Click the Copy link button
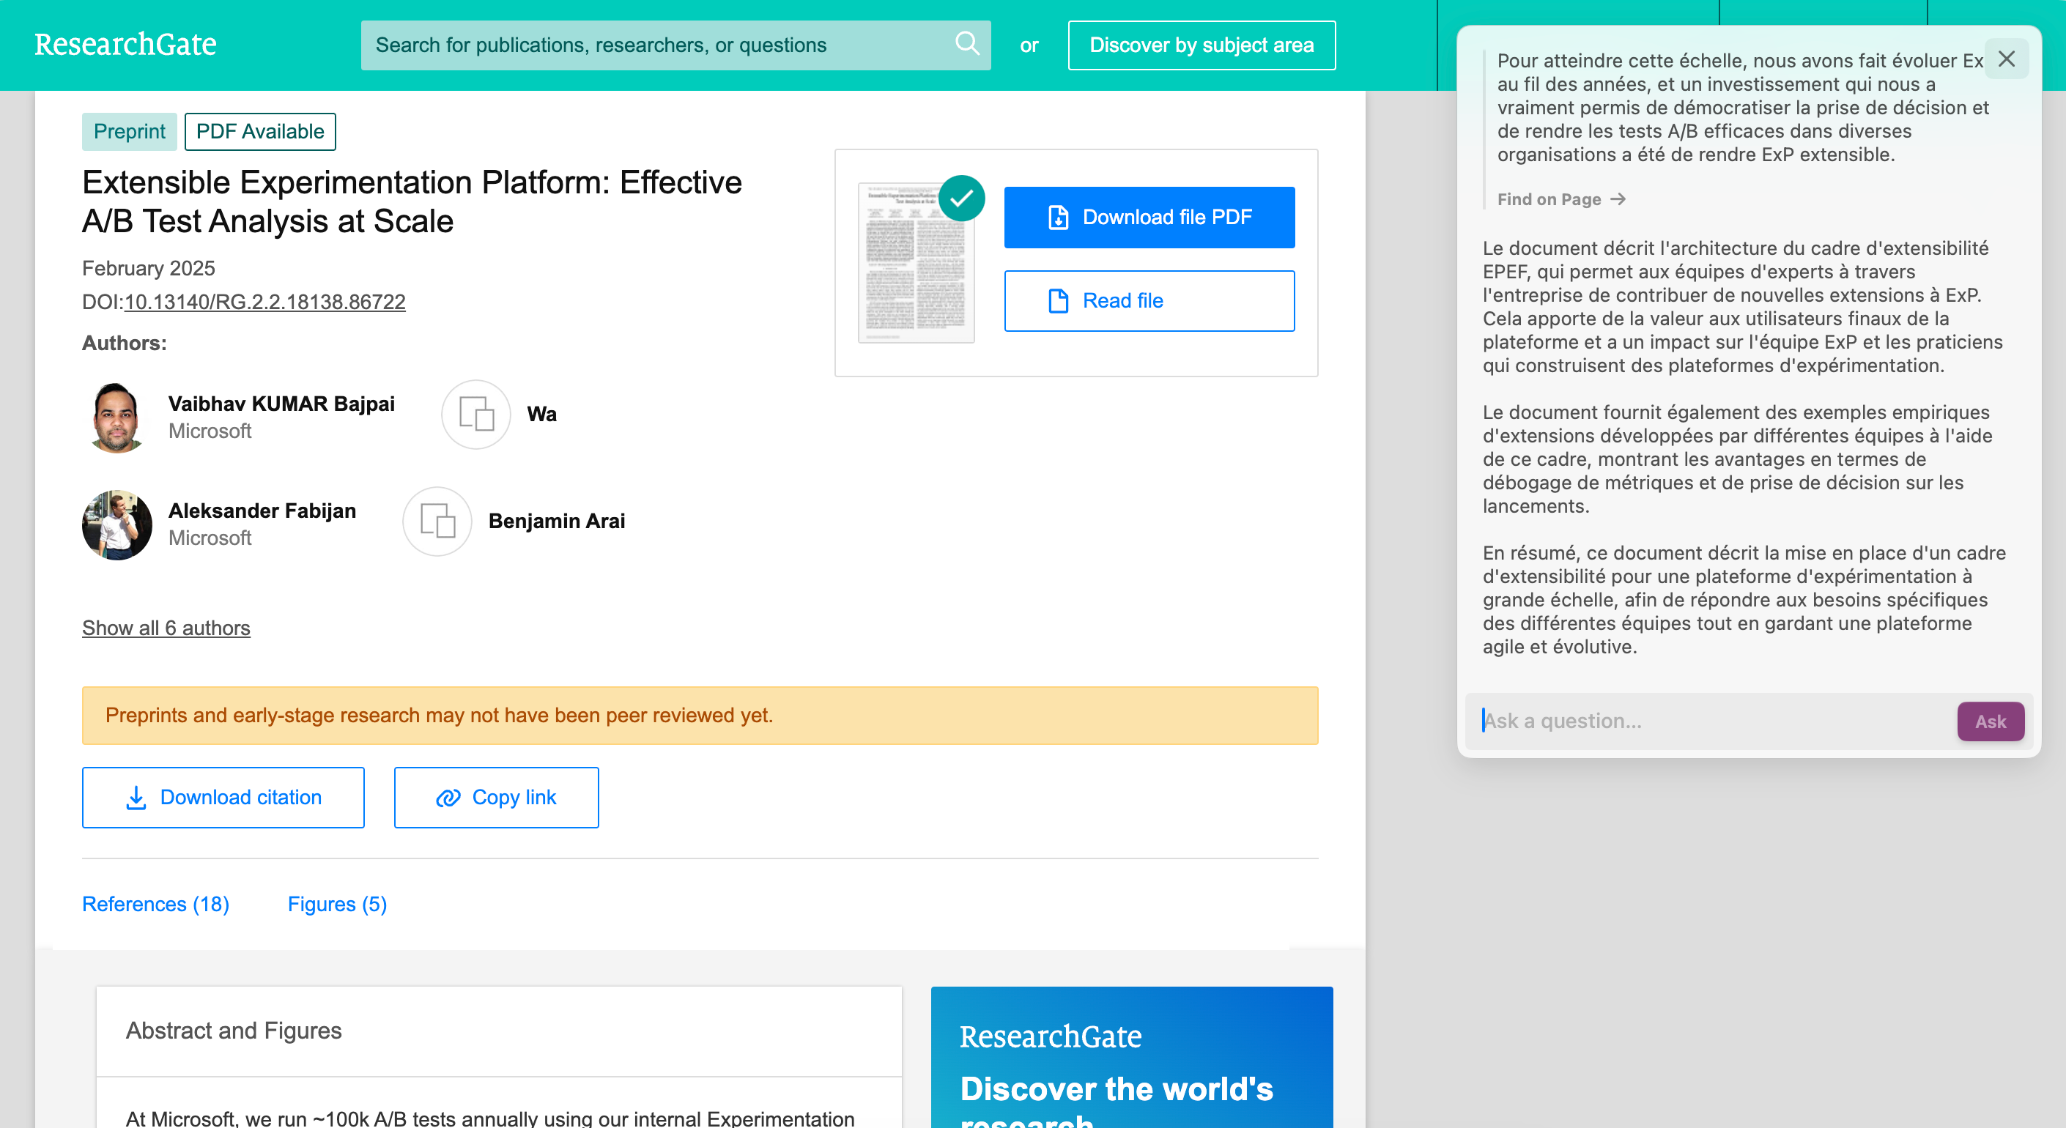This screenshot has width=2066, height=1128. (497, 797)
